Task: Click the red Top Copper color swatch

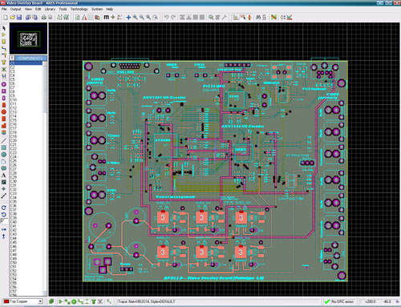Action: (6, 301)
